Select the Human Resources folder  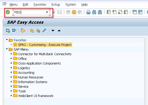pos(31,77)
